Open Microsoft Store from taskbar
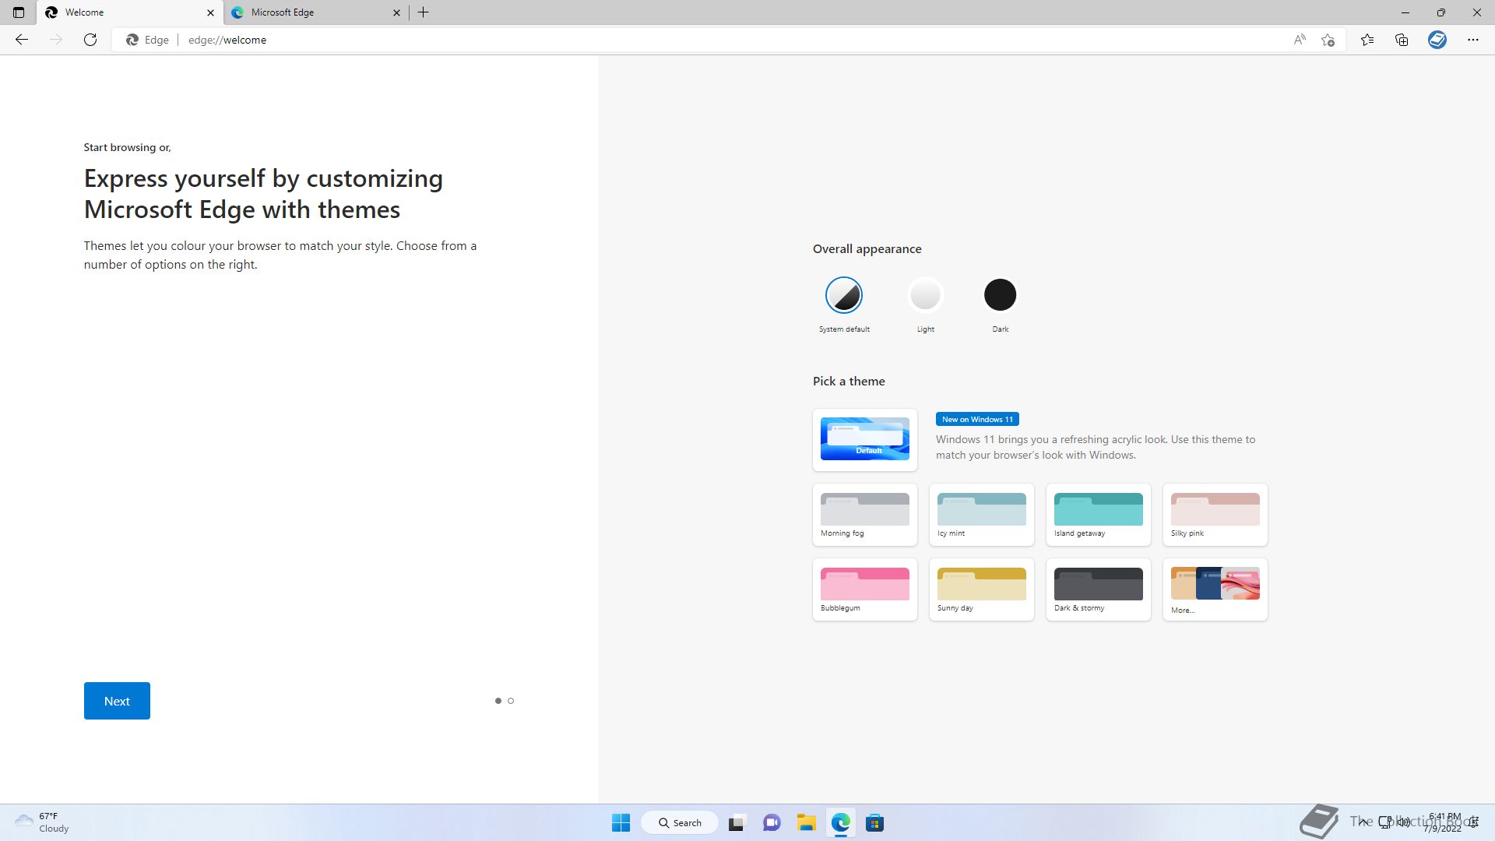This screenshot has width=1495, height=841. point(874,823)
